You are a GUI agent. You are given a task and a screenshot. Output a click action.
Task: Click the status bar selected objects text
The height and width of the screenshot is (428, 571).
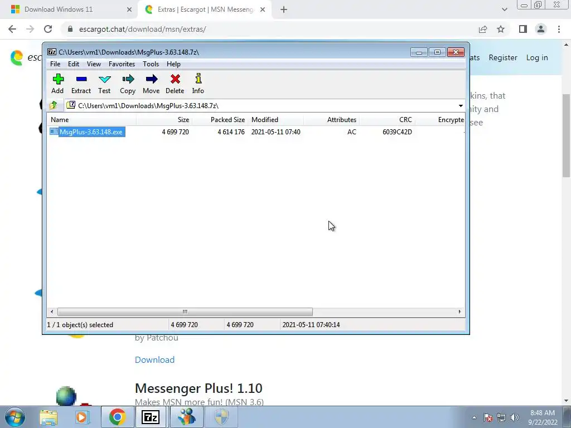click(80, 325)
